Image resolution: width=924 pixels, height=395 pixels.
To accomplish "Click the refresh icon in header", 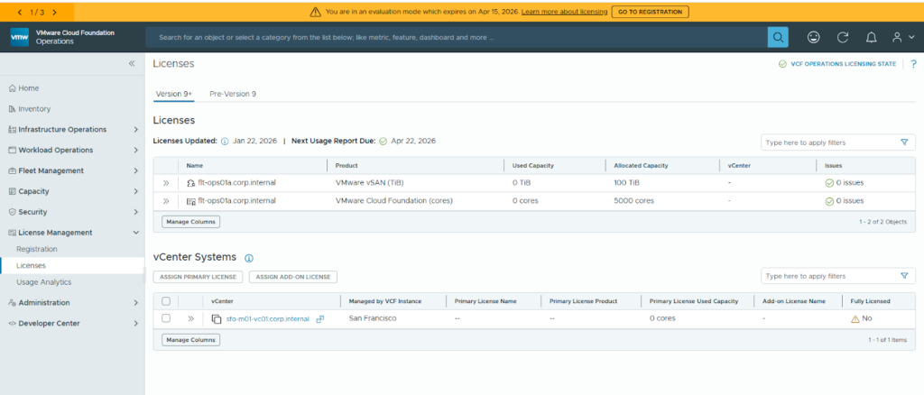I will (843, 37).
